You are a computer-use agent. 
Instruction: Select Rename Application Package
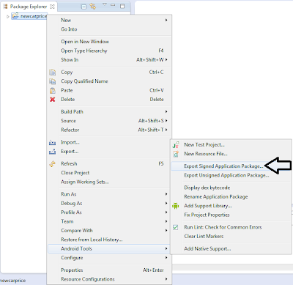click(x=231, y=196)
